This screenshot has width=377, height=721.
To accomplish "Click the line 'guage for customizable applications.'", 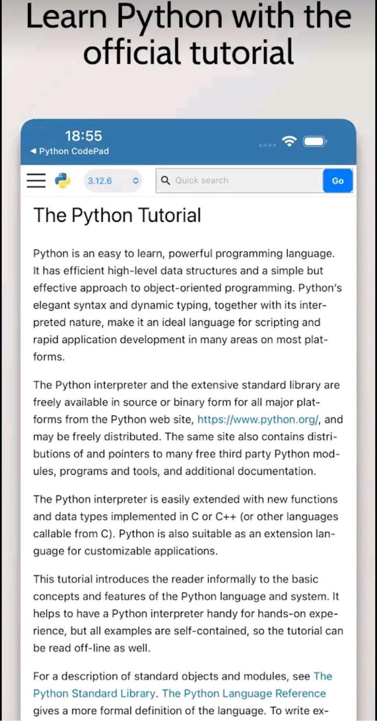I will (125, 551).
